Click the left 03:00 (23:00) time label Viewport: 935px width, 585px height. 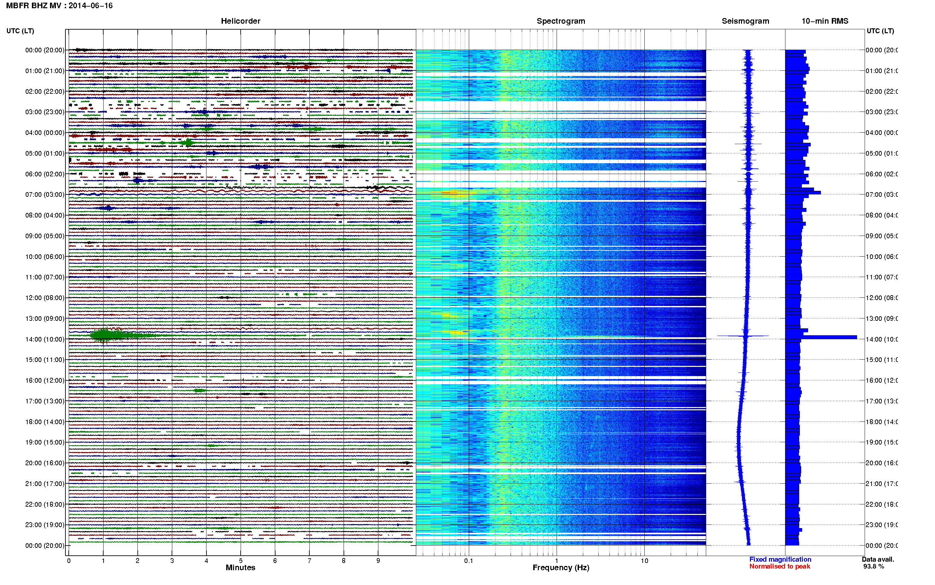(x=45, y=112)
